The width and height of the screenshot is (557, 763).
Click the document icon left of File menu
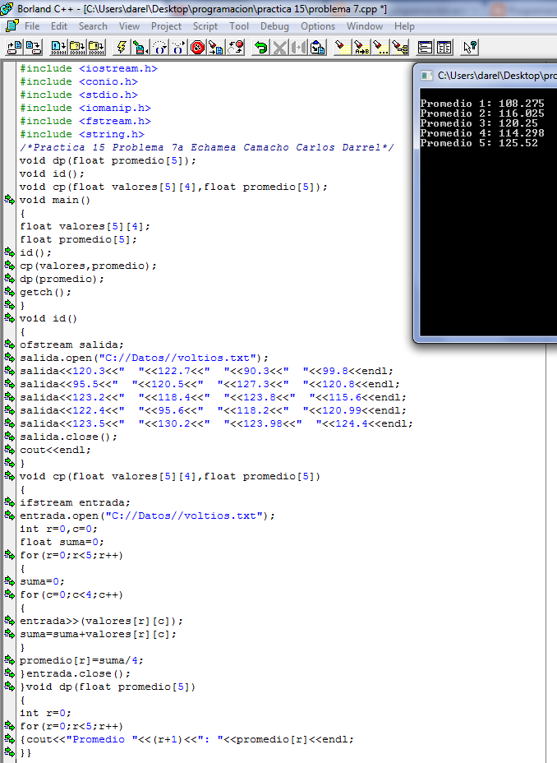pos(12,25)
